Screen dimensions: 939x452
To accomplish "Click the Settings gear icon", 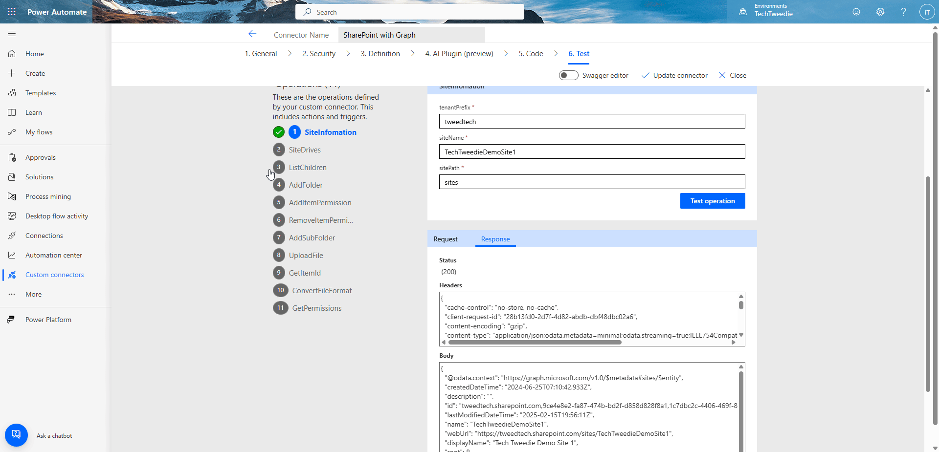I will (880, 12).
